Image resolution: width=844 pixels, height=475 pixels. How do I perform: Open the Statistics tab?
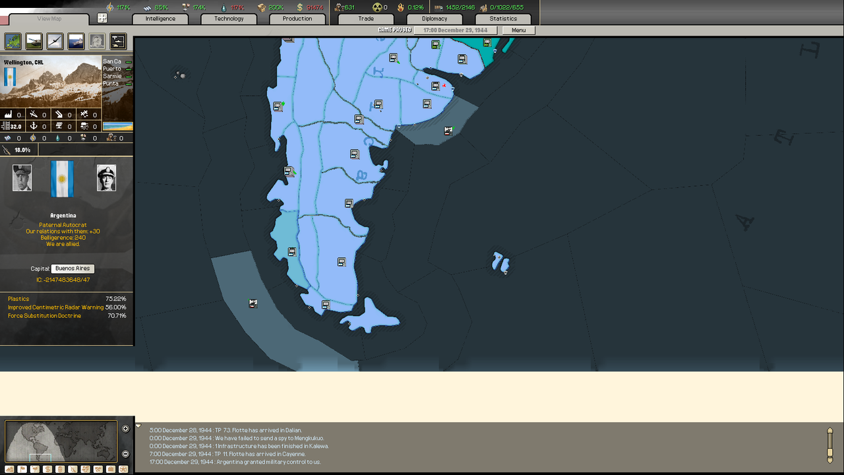click(503, 18)
